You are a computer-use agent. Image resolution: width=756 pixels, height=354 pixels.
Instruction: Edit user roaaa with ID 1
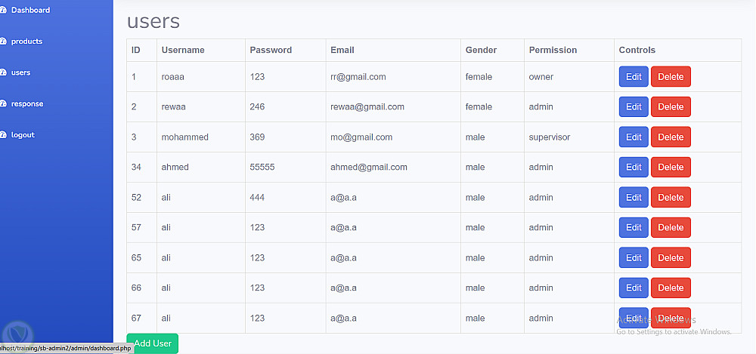[634, 76]
